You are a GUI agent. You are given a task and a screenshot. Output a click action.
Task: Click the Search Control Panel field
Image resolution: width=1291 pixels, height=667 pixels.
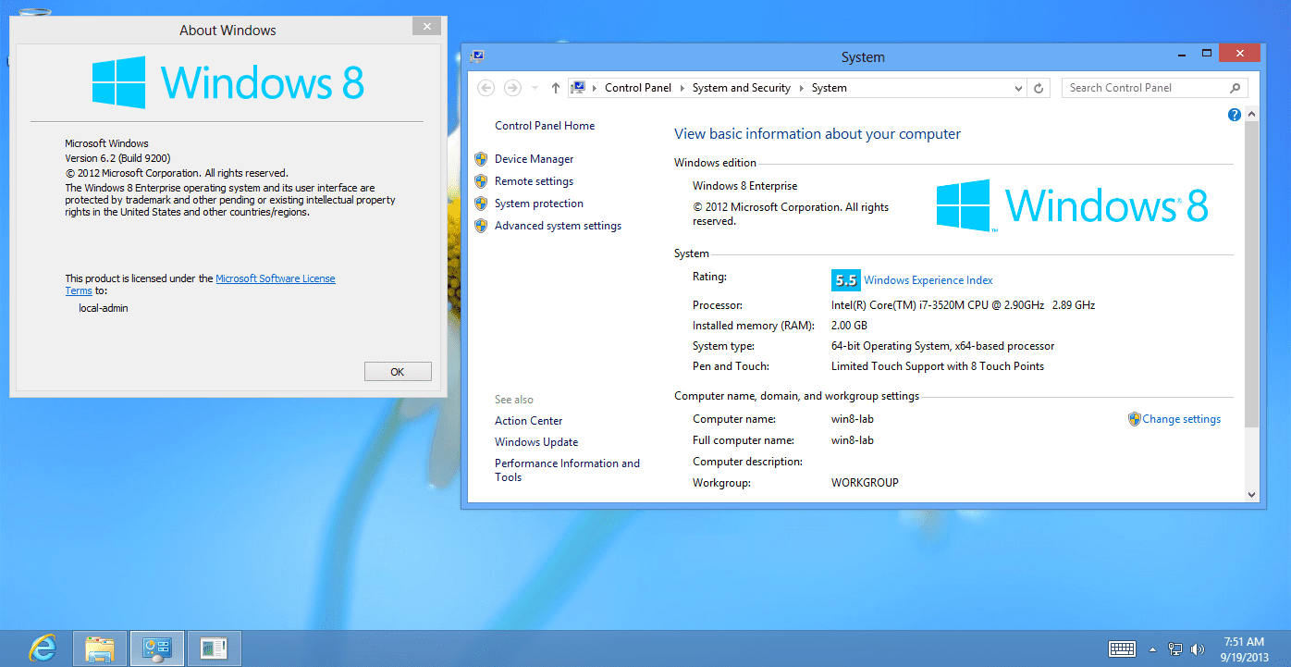[1154, 88]
